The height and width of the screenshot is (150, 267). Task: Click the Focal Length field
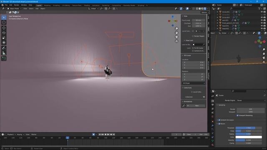[199, 20]
